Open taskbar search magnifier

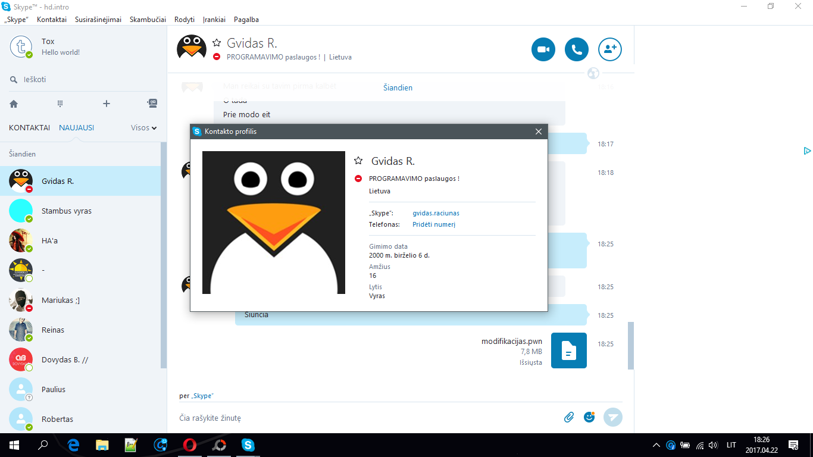click(x=43, y=445)
